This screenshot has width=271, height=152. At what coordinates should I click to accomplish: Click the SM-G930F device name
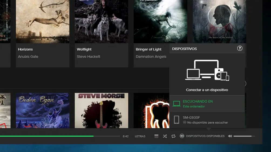[x=191, y=118]
